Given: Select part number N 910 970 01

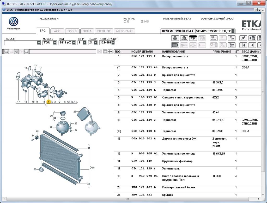Looking at the screenshot, I should click(x=144, y=176).
